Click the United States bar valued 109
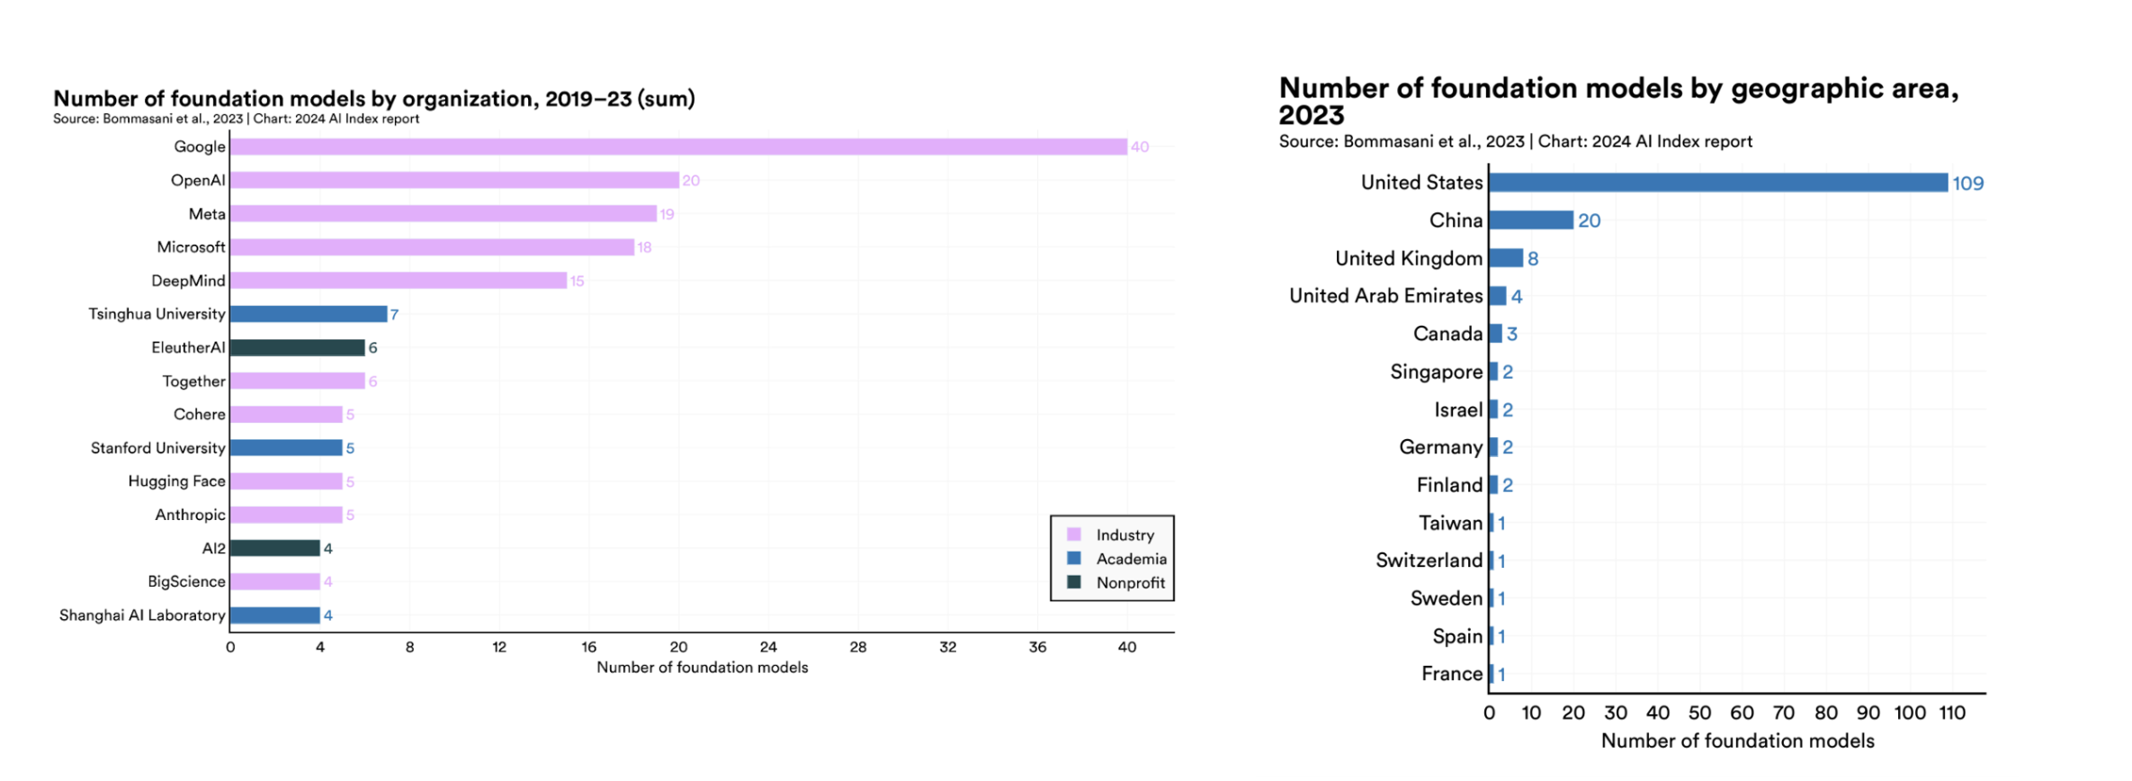The height and width of the screenshot is (781, 2132). coord(1719,183)
